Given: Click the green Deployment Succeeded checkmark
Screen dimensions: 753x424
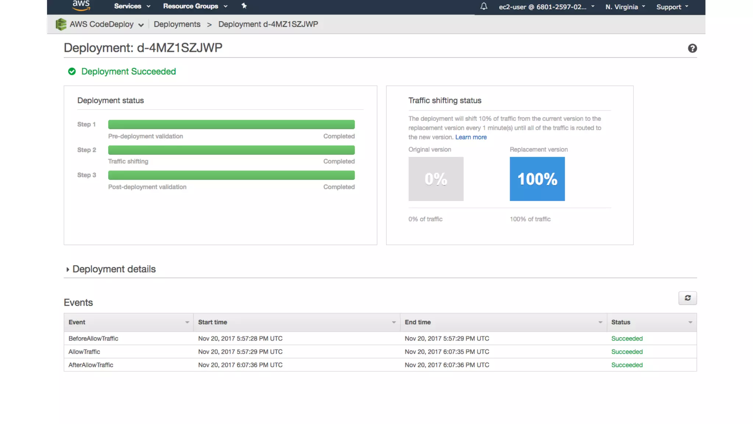Looking at the screenshot, I should (x=72, y=71).
